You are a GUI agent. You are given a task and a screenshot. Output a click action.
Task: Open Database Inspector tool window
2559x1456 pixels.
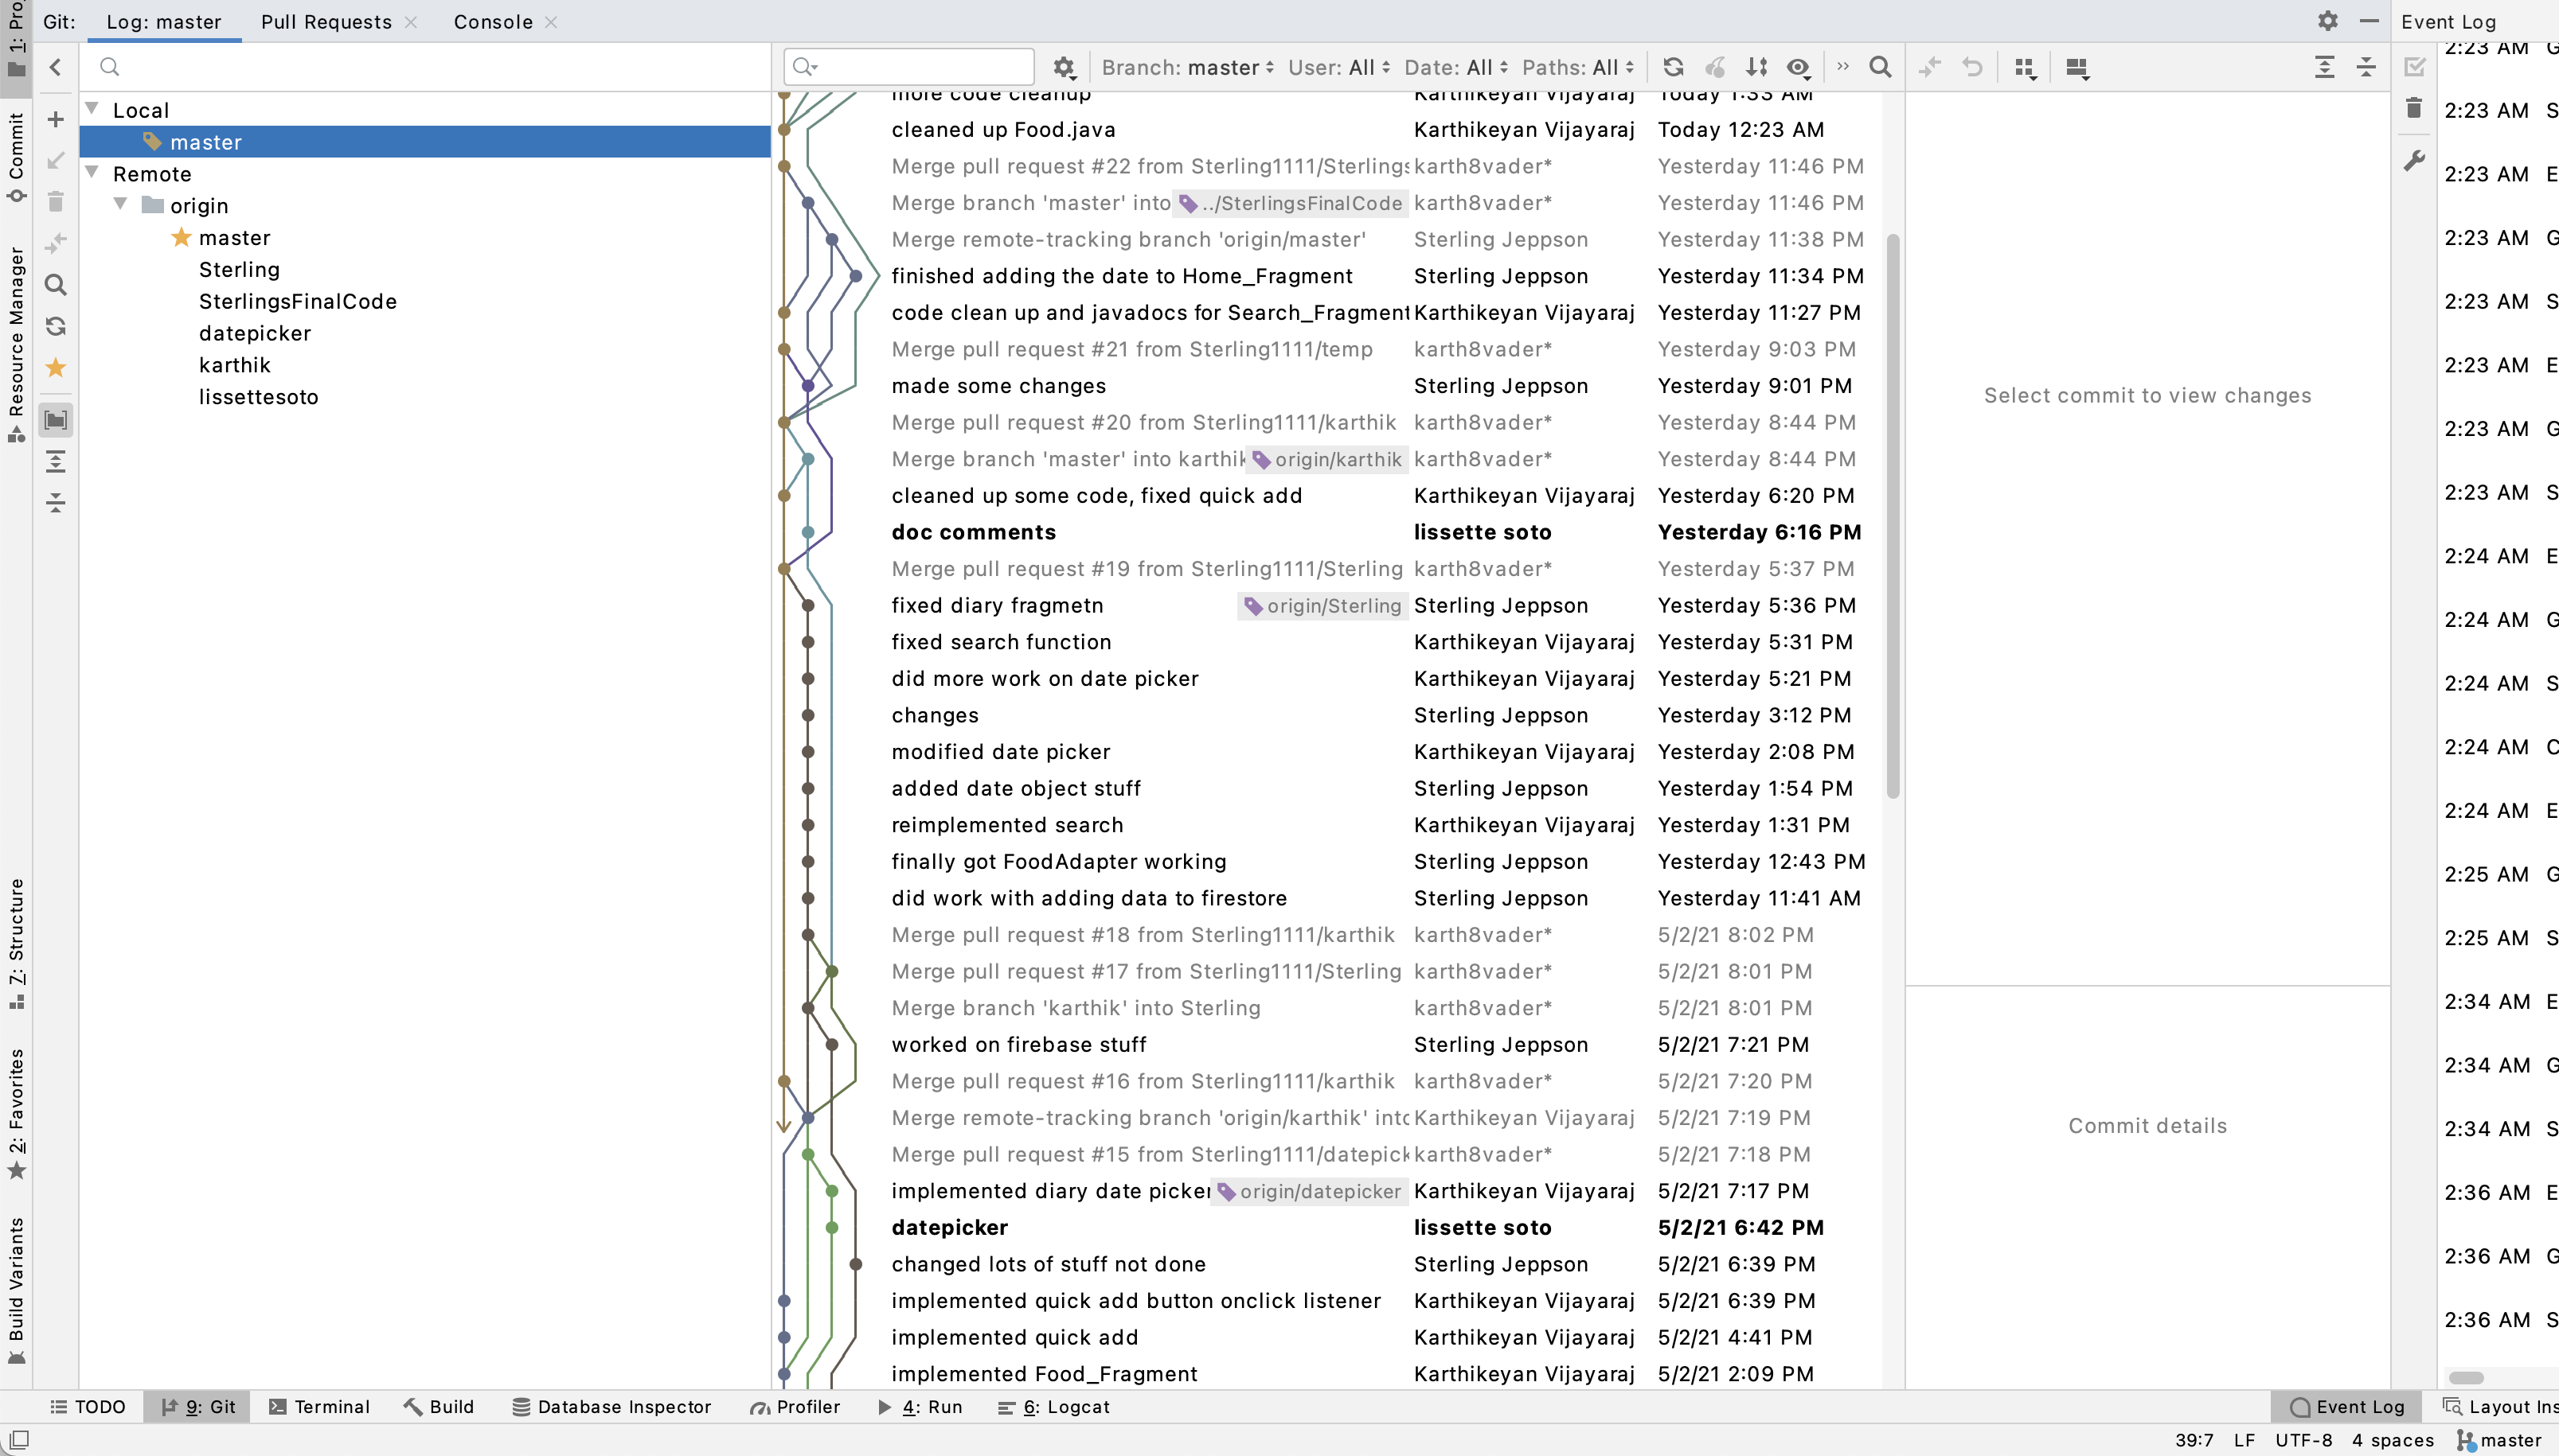[x=612, y=1406]
